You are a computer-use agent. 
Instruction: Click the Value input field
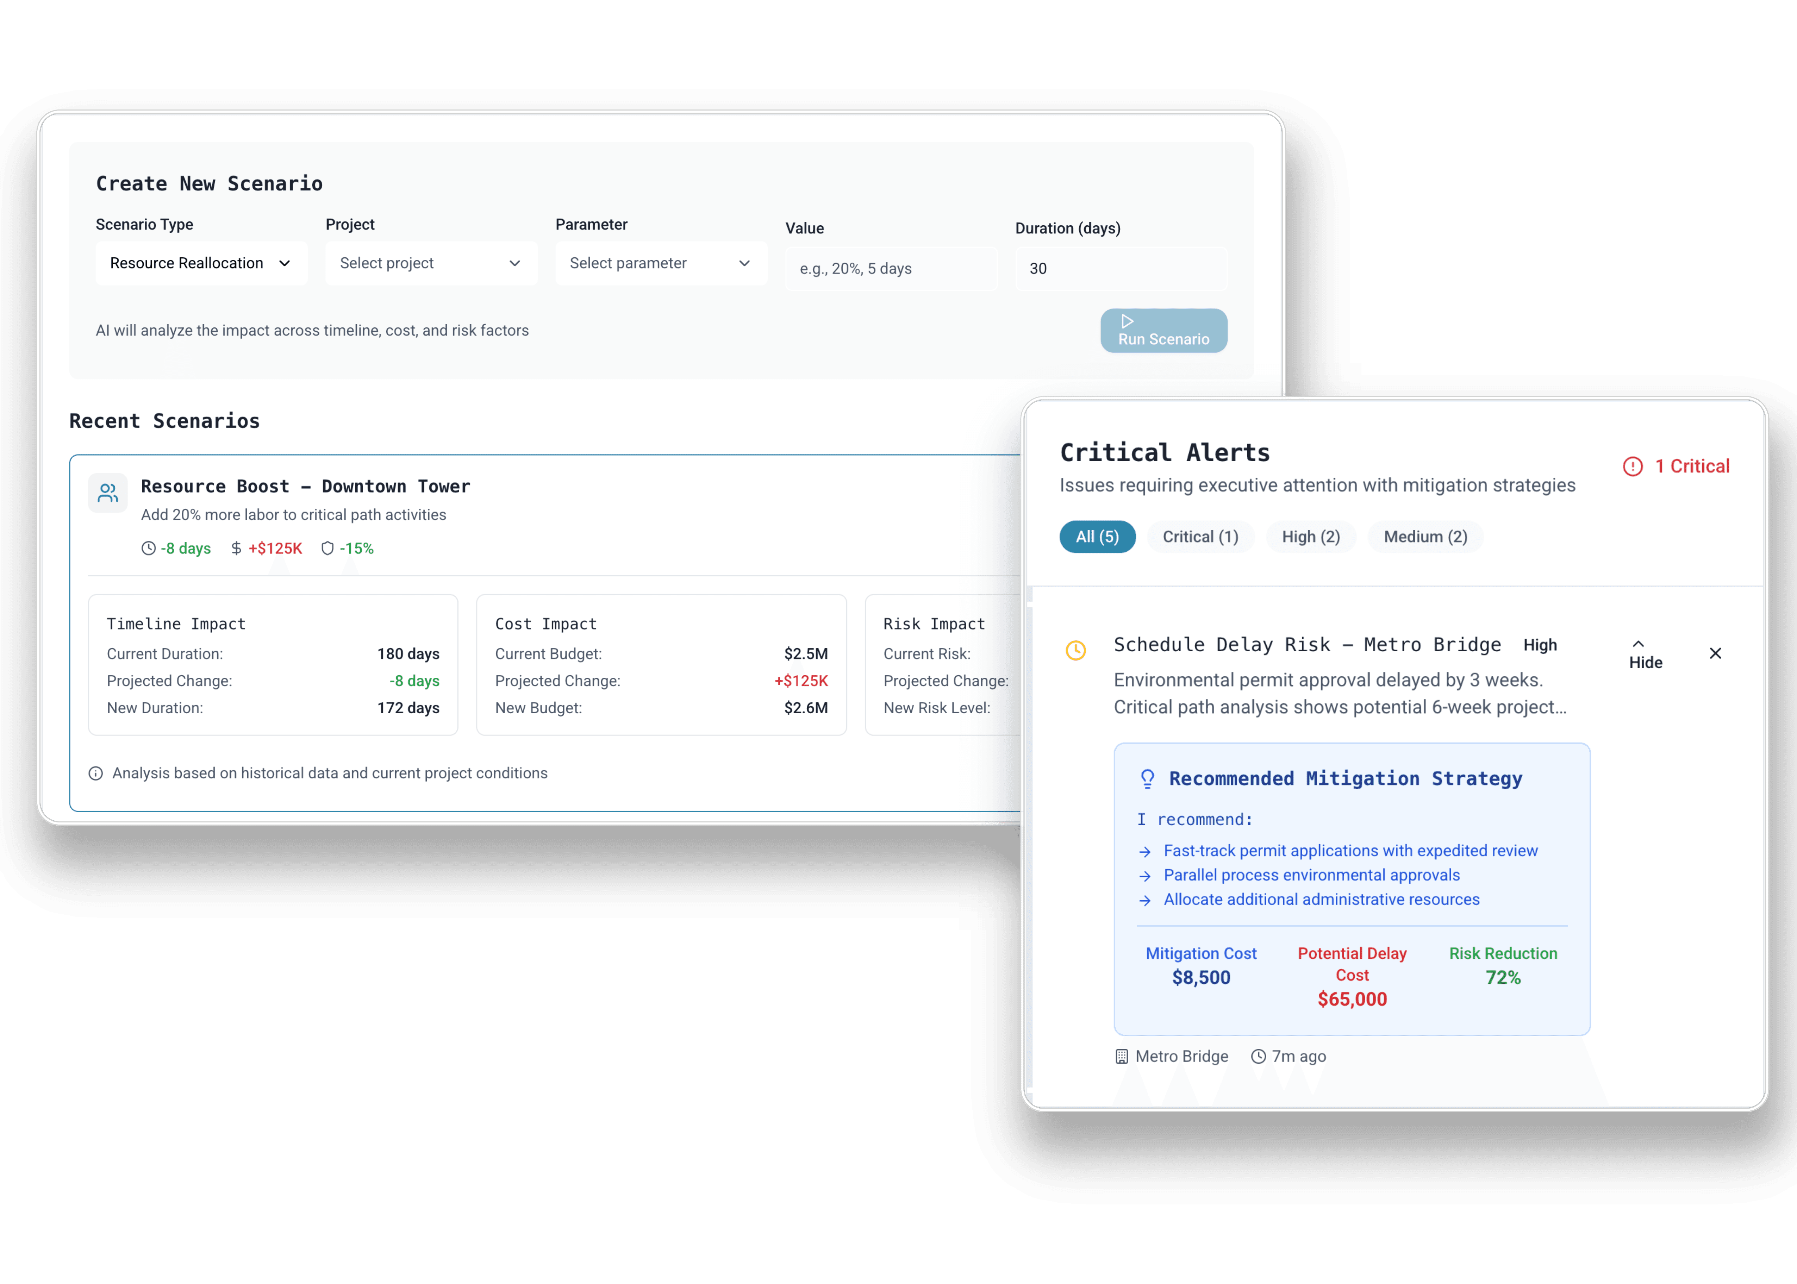(890, 269)
